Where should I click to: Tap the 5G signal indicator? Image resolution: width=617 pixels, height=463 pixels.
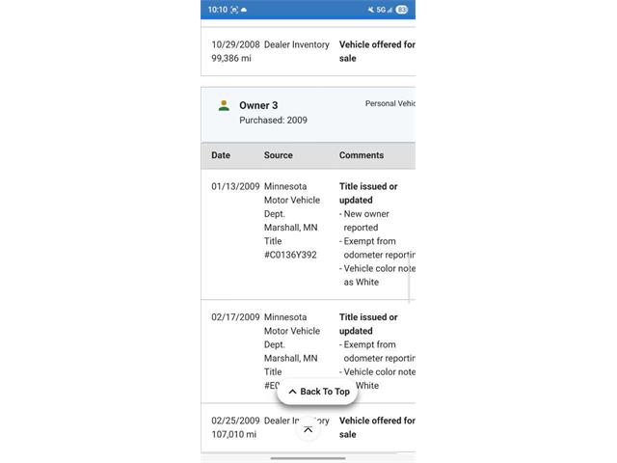(384, 10)
